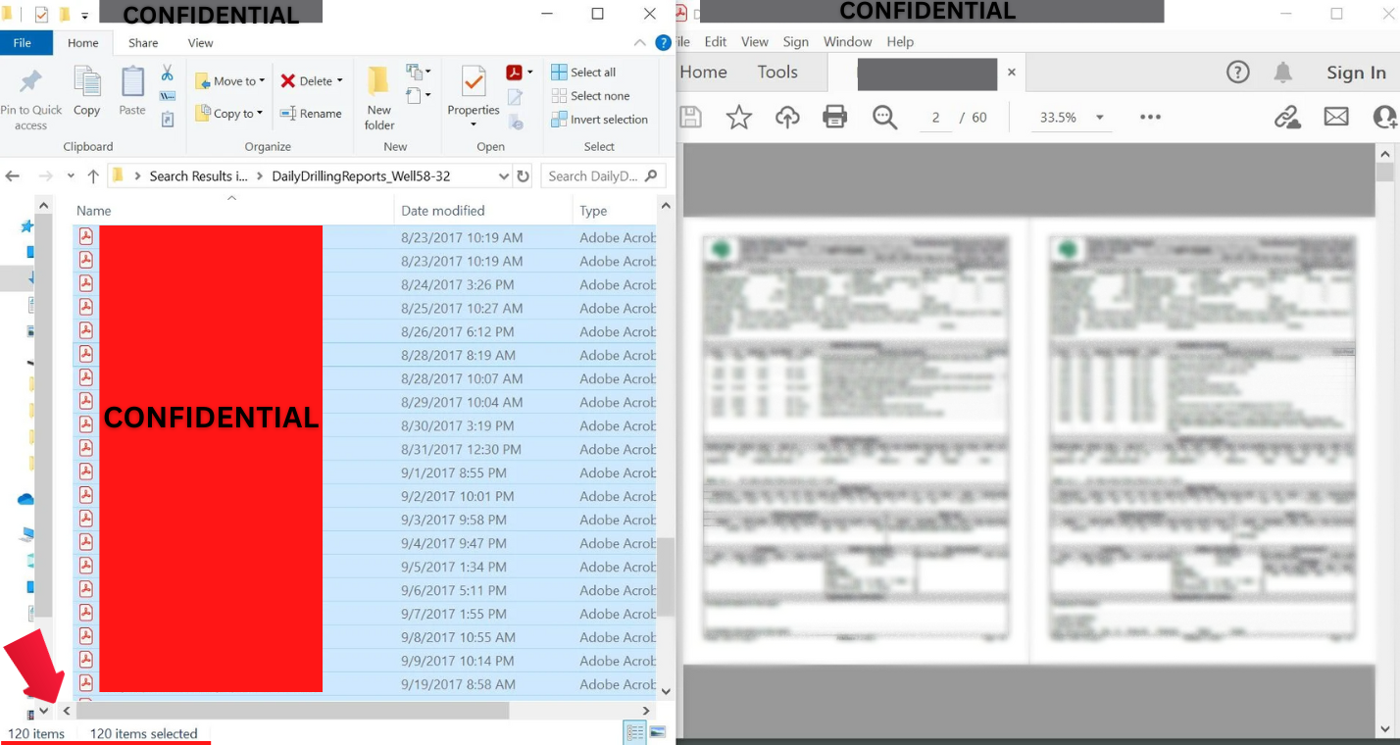The height and width of the screenshot is (745, 1400).
Task: Switch to large icons view toggle
Action: pos(658,732)
